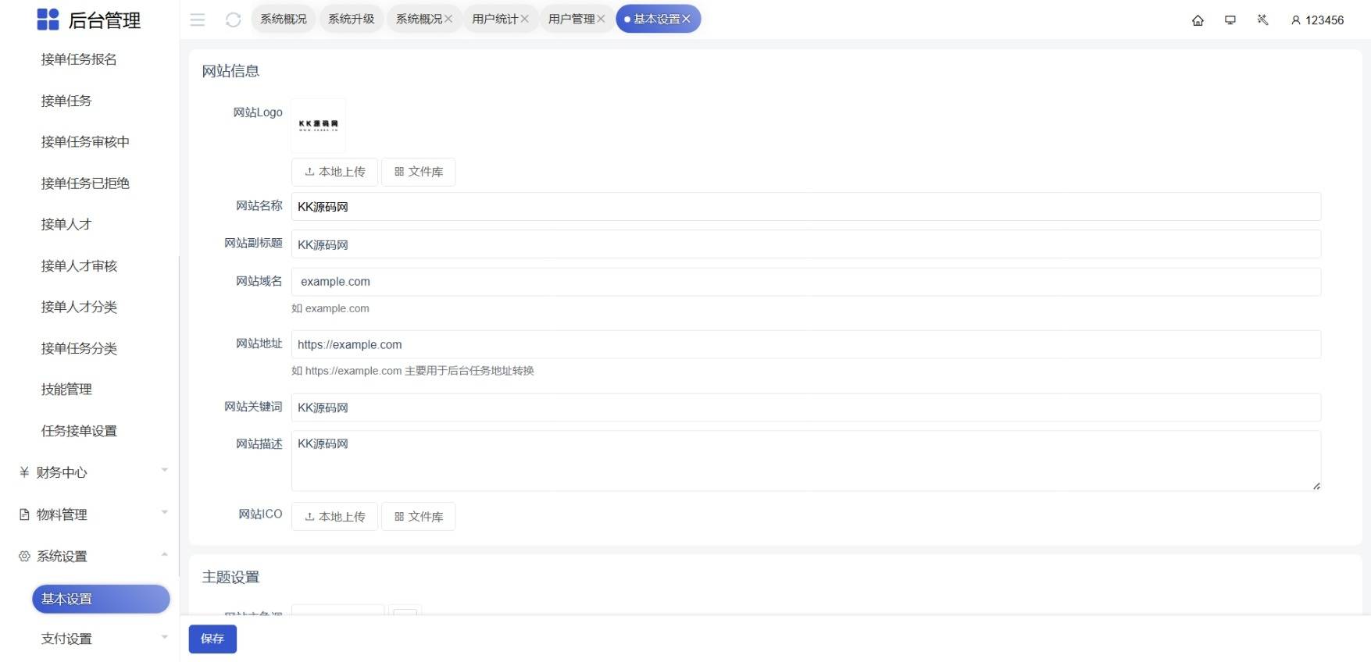Image resolution: width=1371 pixels, height=662 pixels.
Task: Click 文件库 beside 网站ICO
Action: [x=419, y=517]
